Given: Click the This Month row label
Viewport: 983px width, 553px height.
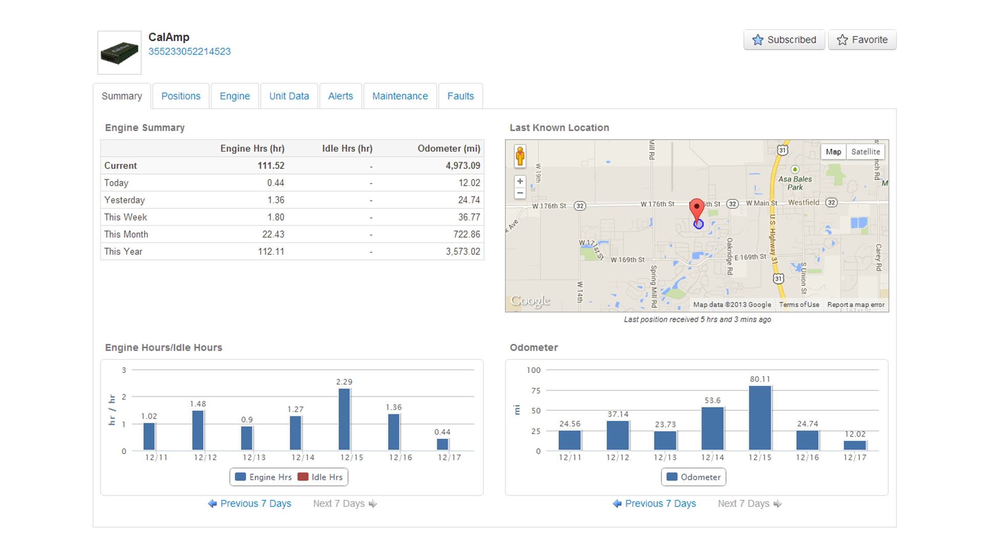Looking at the screenshot, I should 126,235.
